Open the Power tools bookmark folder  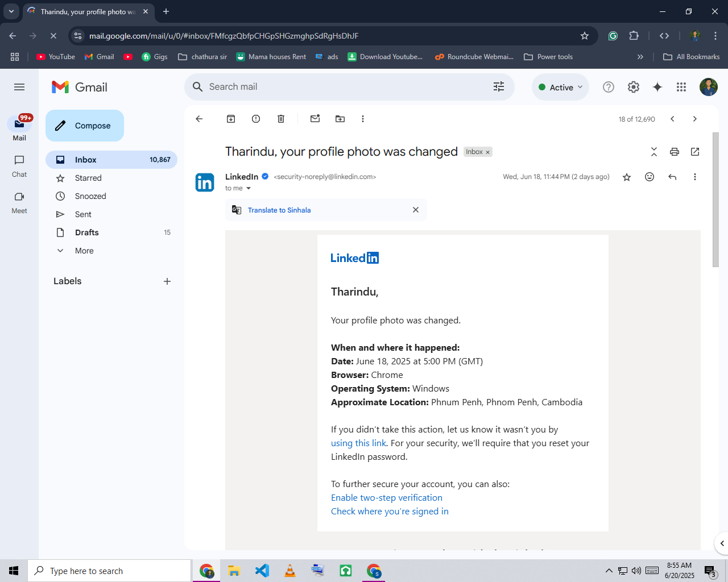[548, 57]
